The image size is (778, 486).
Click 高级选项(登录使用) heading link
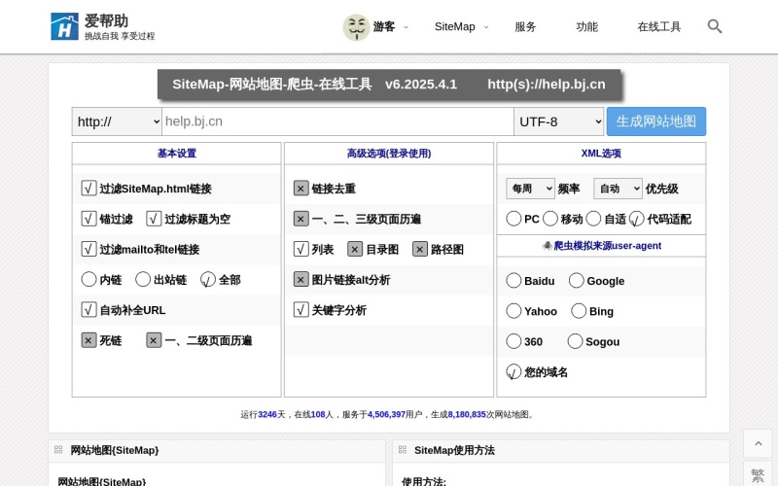point(389,154)
